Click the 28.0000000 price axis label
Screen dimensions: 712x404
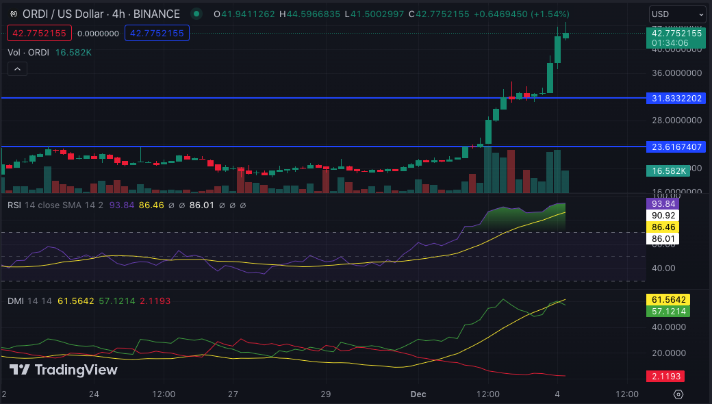pos(676,121)
